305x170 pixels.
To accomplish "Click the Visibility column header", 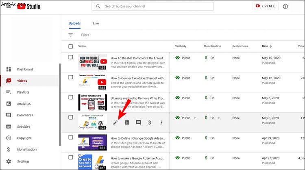I will (x=181, y=46).
